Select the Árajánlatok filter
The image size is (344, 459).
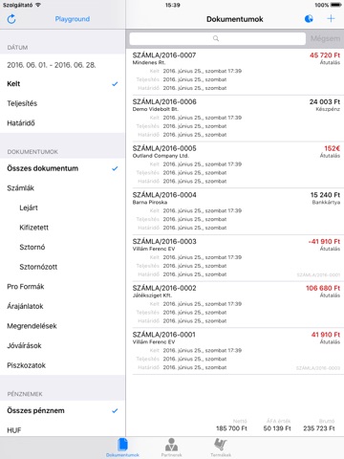62,306
